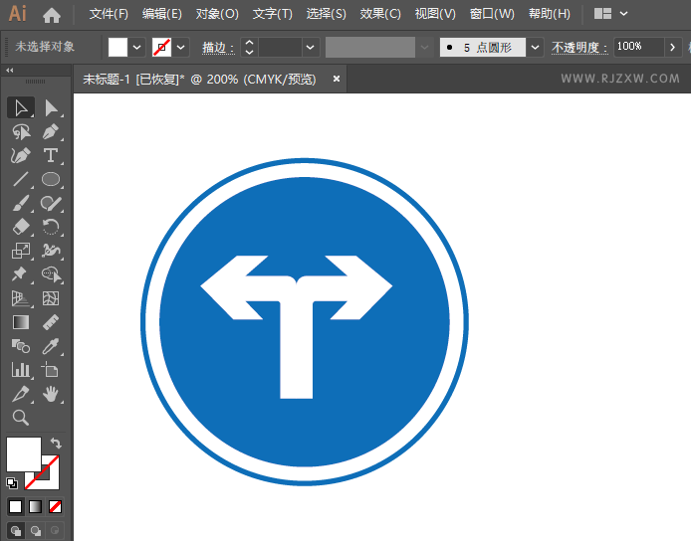Select the Puppet Warp pin tool
Image resolution: width=691 pixels, height=541 pixels.
[x=21, y=274]
